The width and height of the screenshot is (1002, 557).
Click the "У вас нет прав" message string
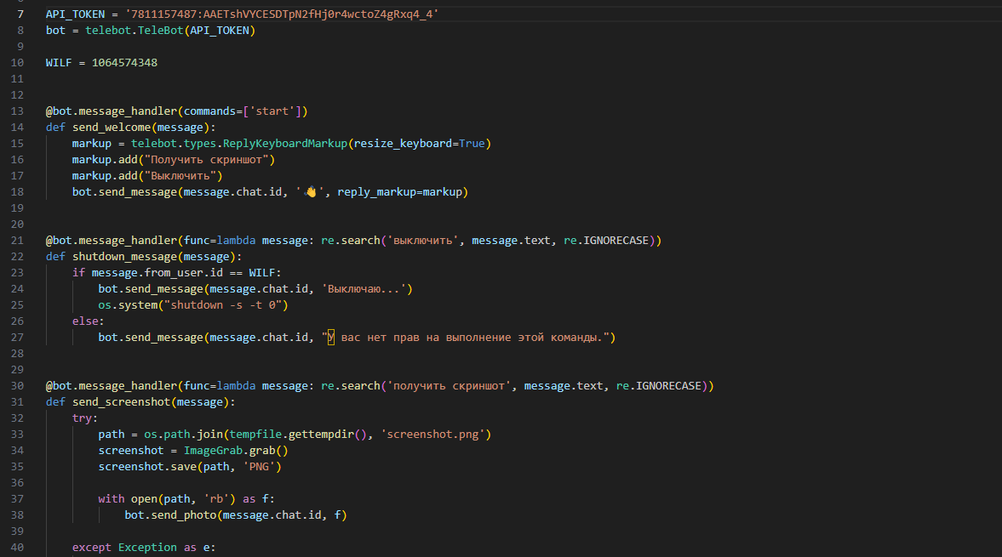465,338
